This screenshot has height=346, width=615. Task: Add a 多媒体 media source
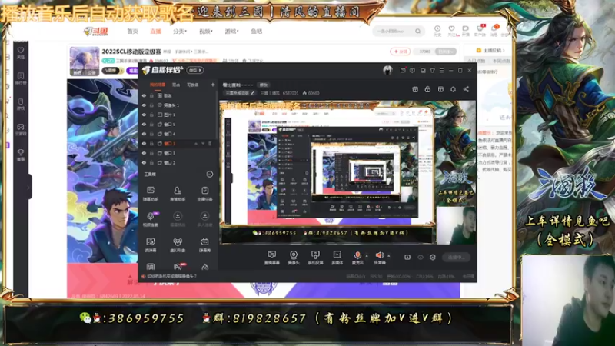click(337, 258)
